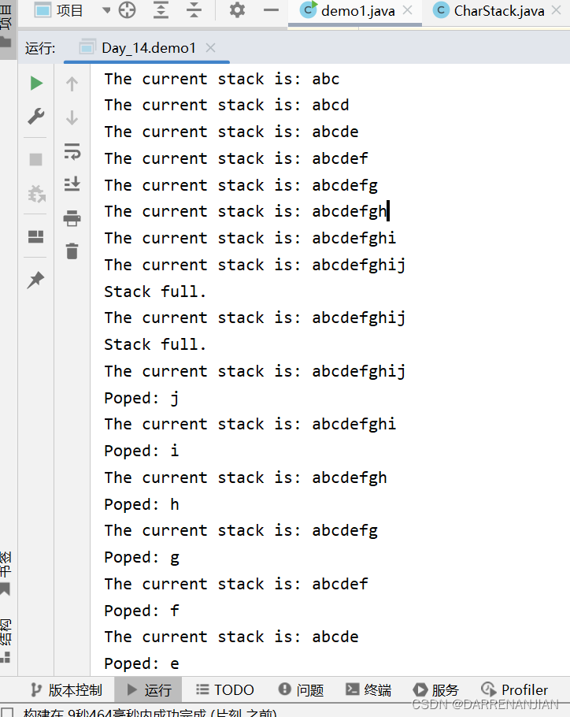Pin the Run tool window tab

point(35,280)
